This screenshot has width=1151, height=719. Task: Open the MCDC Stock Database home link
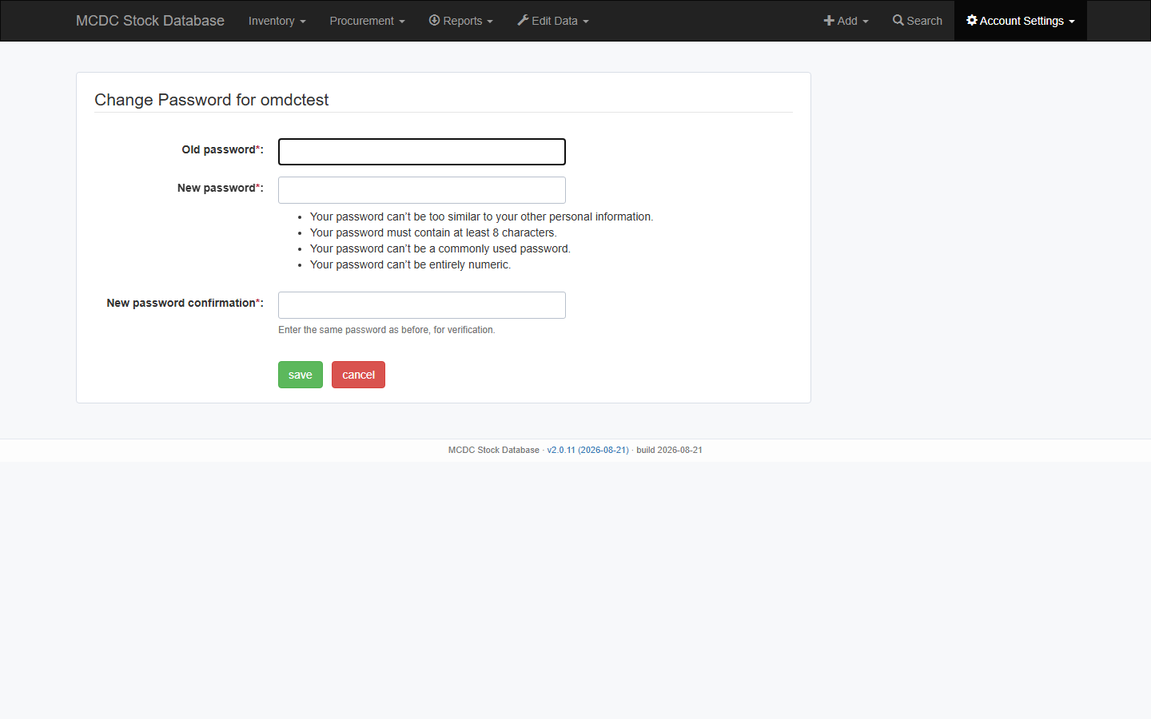tap(149, 21)
